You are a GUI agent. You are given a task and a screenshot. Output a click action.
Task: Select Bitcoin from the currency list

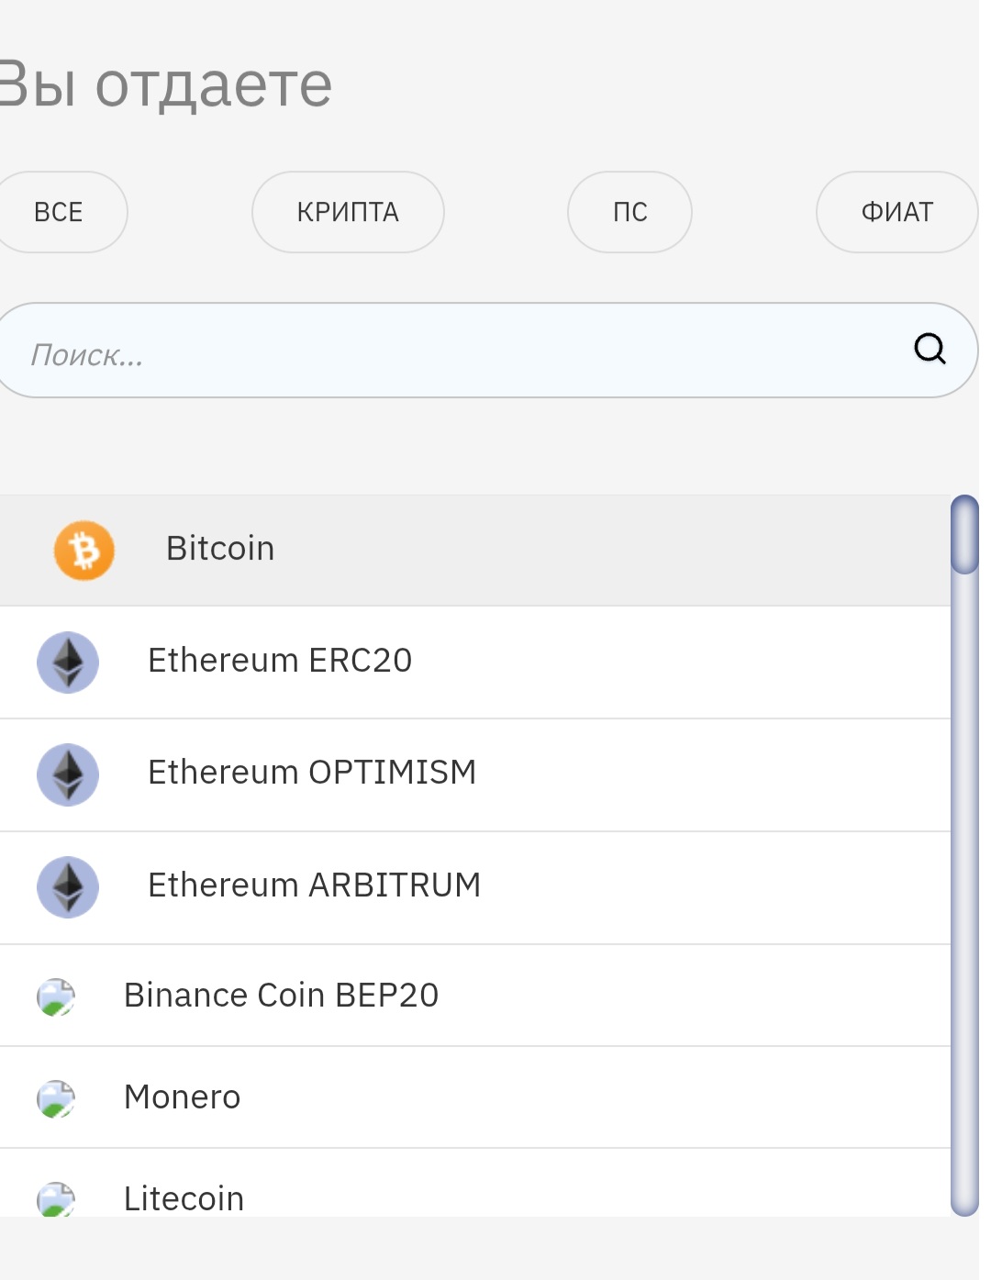[220, 549]
